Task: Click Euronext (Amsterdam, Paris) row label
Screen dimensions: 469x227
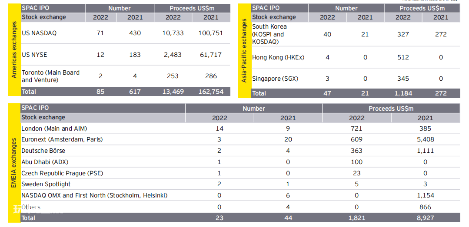Action: pos(64,139)
